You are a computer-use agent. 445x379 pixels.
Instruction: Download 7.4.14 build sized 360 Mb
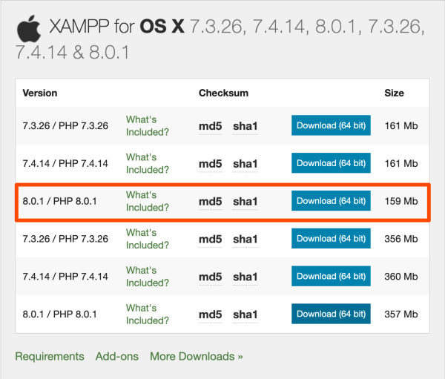(331, 276)
